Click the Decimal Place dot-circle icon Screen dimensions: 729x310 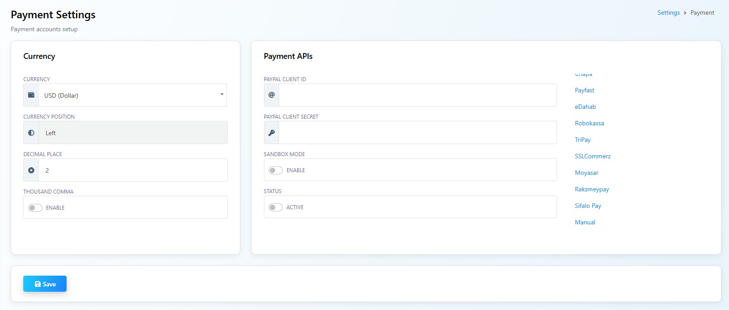(x=31, y=170)
